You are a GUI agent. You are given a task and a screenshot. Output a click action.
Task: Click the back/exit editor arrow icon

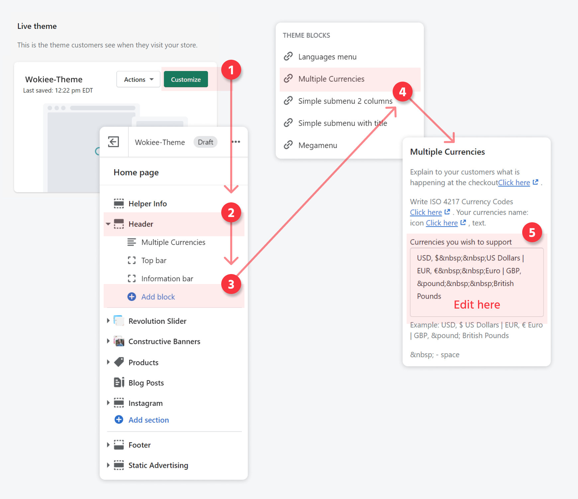point(113,142)
